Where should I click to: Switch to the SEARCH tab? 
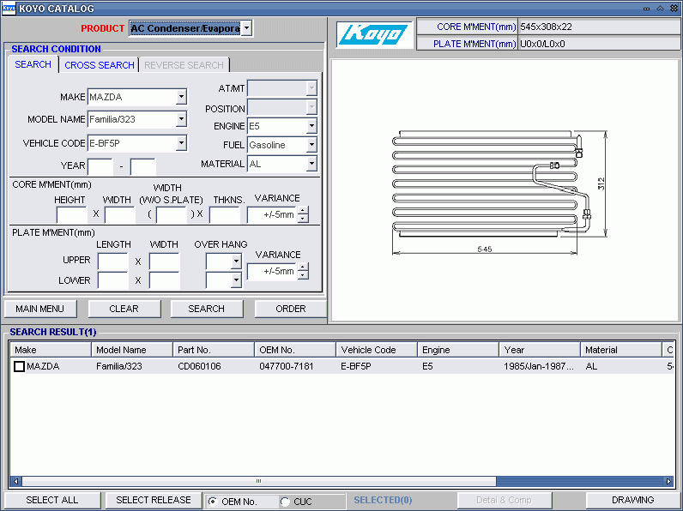33,64
